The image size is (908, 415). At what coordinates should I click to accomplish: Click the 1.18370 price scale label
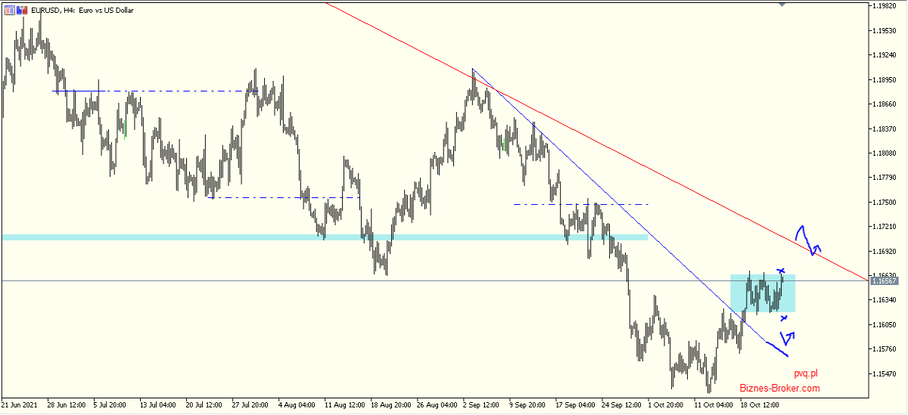click(885, 129)
